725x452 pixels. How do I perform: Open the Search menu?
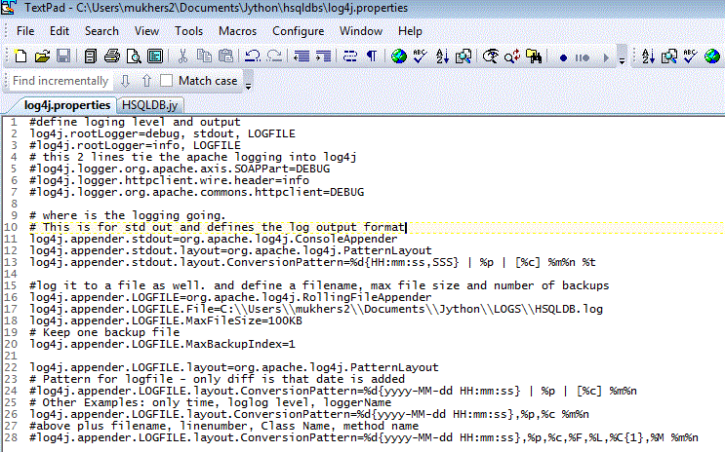(101, 31)
